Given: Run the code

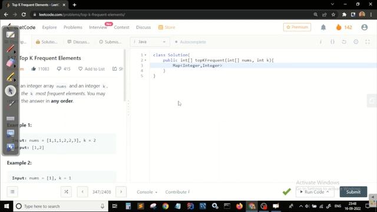Looking at the screenshot, I should click(315, 192).
